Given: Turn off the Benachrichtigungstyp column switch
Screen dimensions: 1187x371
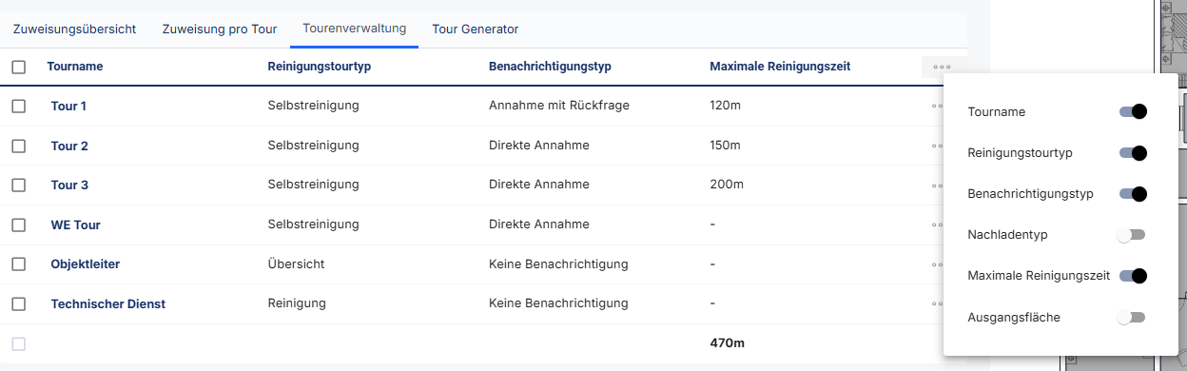Looking at the screenshot, I should pos(1132,193).
